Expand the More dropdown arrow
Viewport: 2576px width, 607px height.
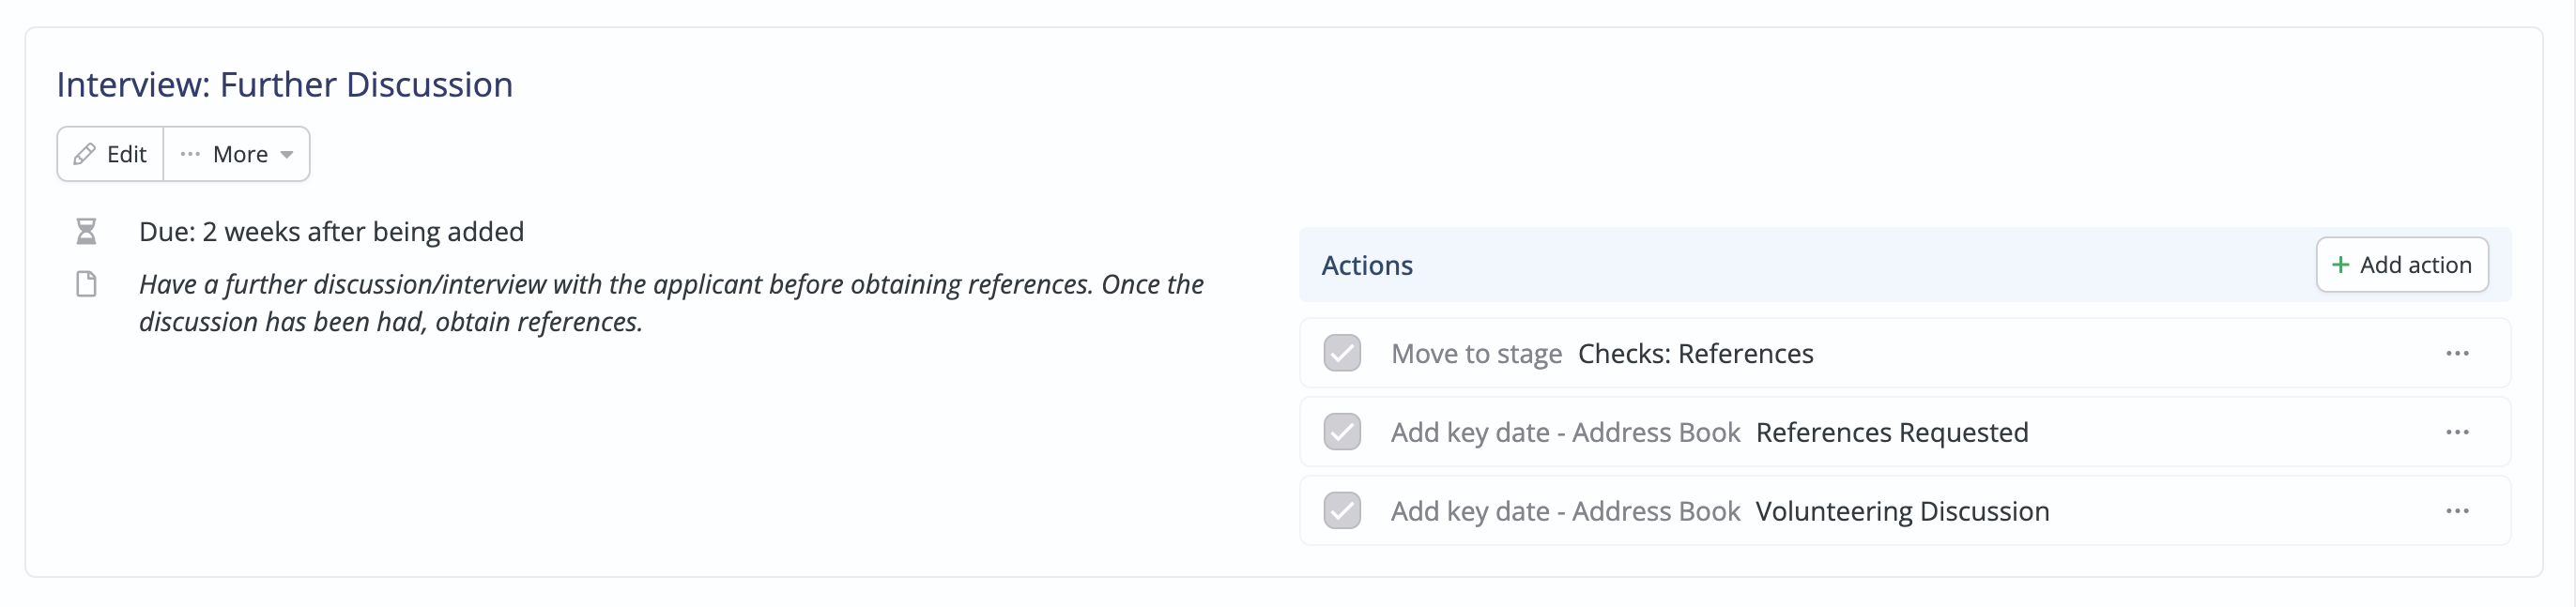[287, 155]
